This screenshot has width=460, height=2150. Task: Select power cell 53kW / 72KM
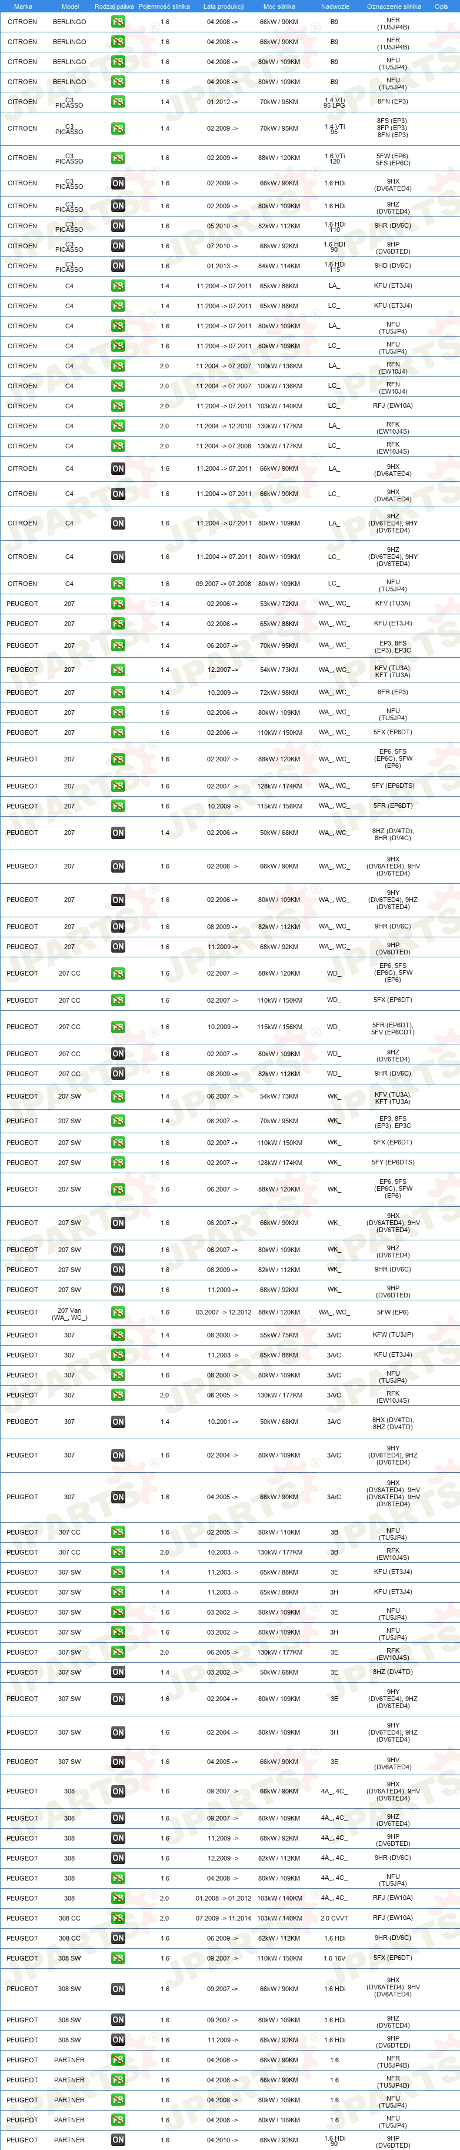pos(279,604)
